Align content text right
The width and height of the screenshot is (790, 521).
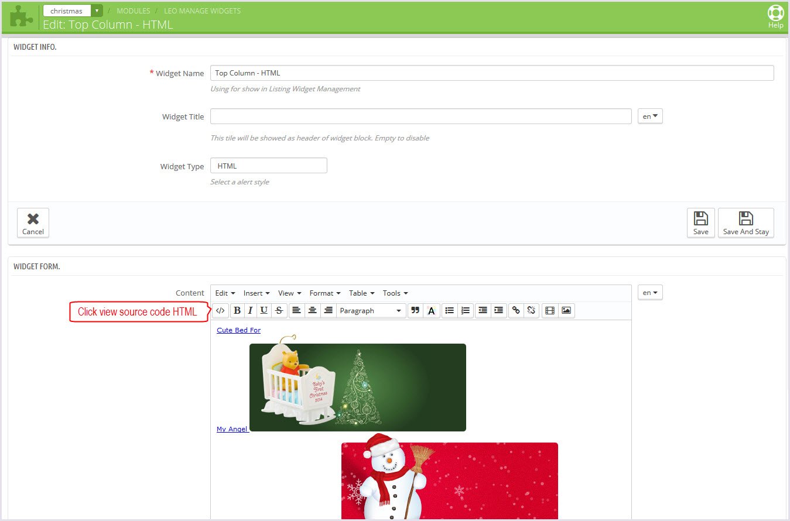[328, 311]
